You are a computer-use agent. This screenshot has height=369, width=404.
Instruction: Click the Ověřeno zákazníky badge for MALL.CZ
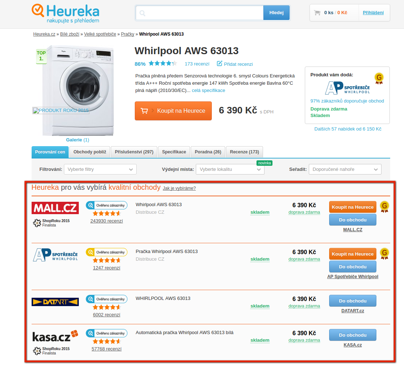107,205
